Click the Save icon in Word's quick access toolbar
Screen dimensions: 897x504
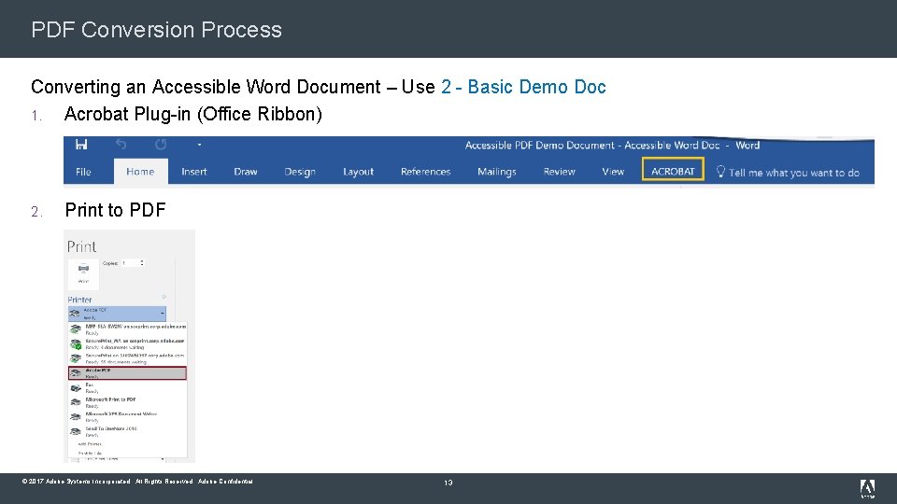click(81, 144)
